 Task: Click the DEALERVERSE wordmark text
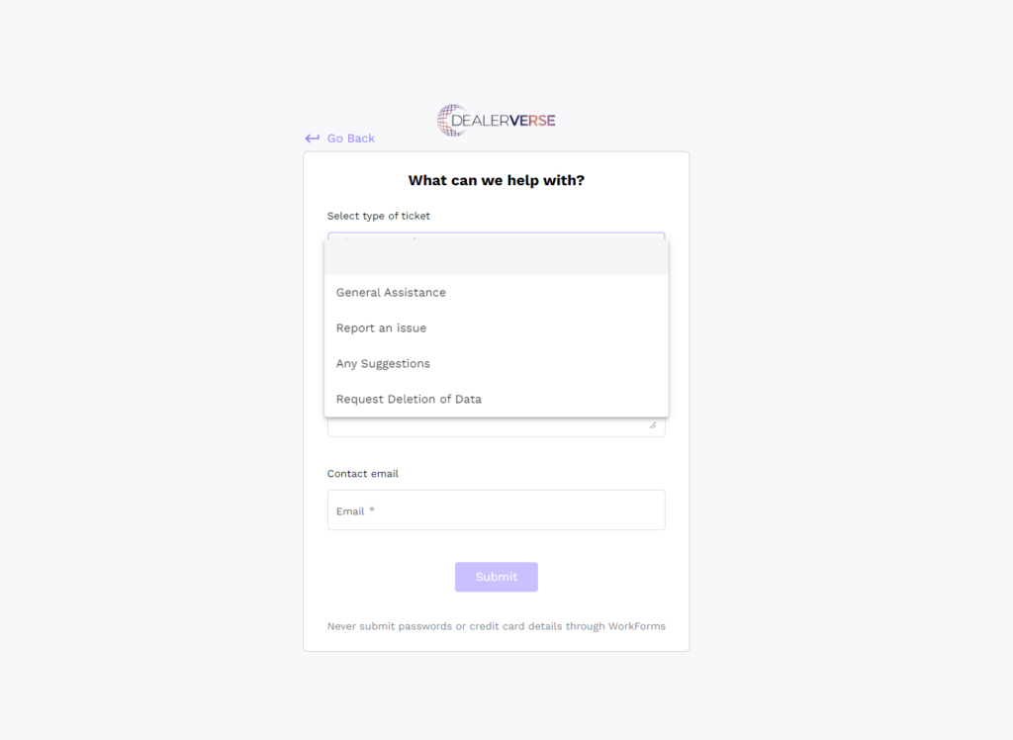503,121
